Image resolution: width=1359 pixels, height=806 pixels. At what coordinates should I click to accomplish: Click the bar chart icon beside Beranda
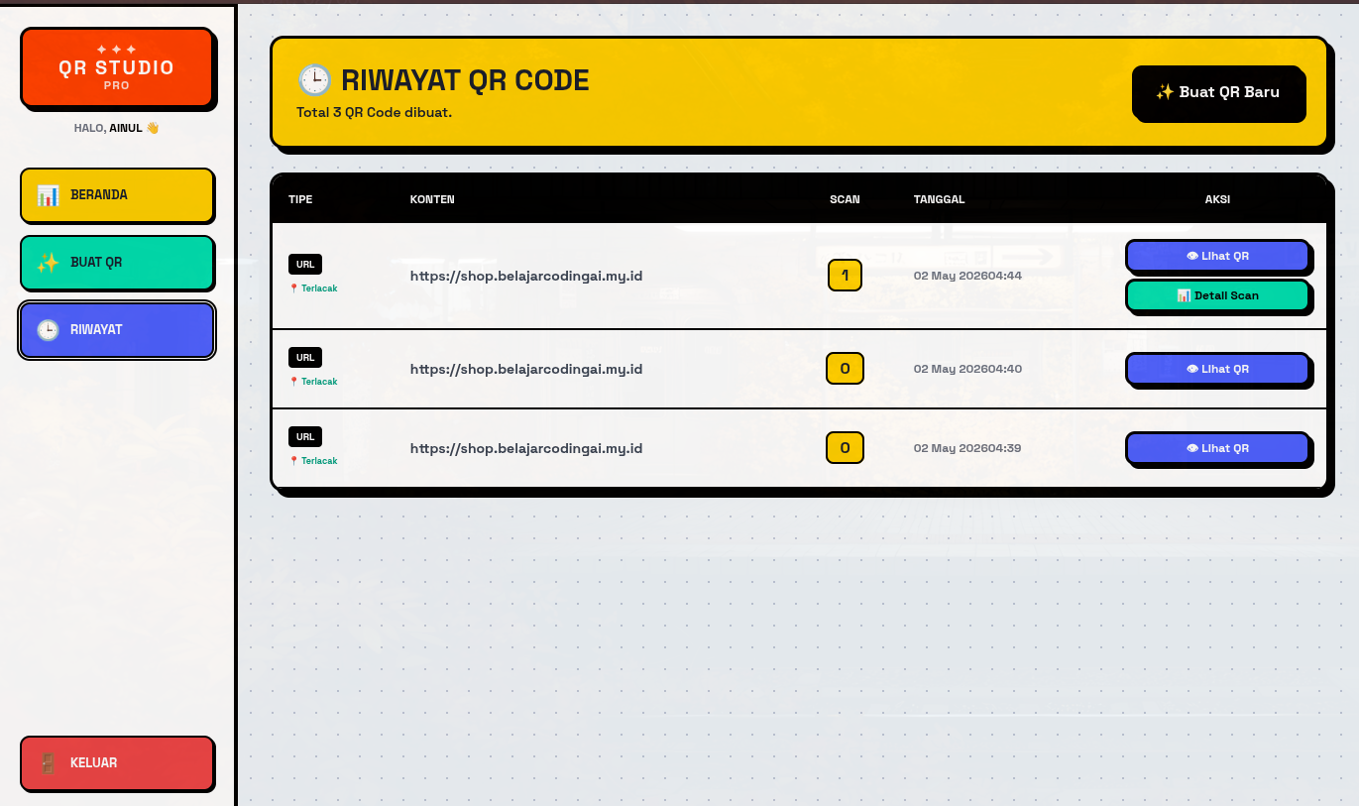[48, 195]
